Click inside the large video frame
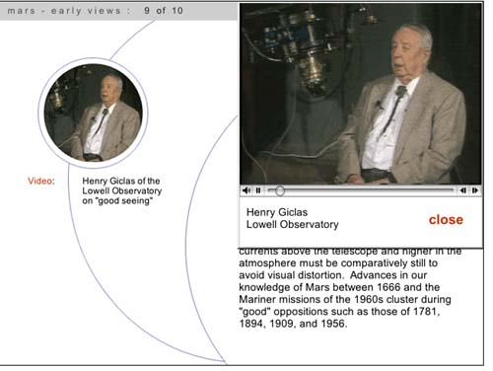Viewport: 493px width, 371px height. pyautogui.click(x=361, y=94)
